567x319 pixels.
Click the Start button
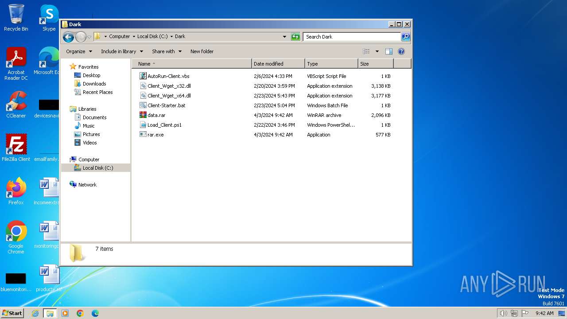pos(12,313)
